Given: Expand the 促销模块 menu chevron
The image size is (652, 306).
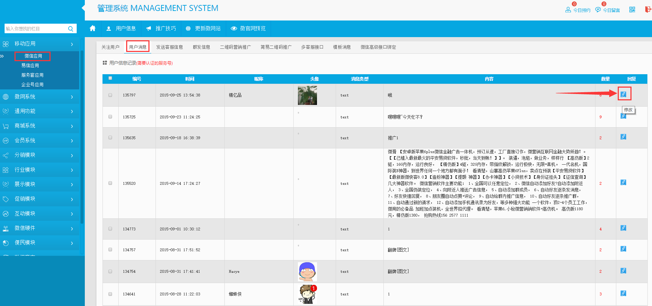Looking at the screenshot, I should 72,199.
